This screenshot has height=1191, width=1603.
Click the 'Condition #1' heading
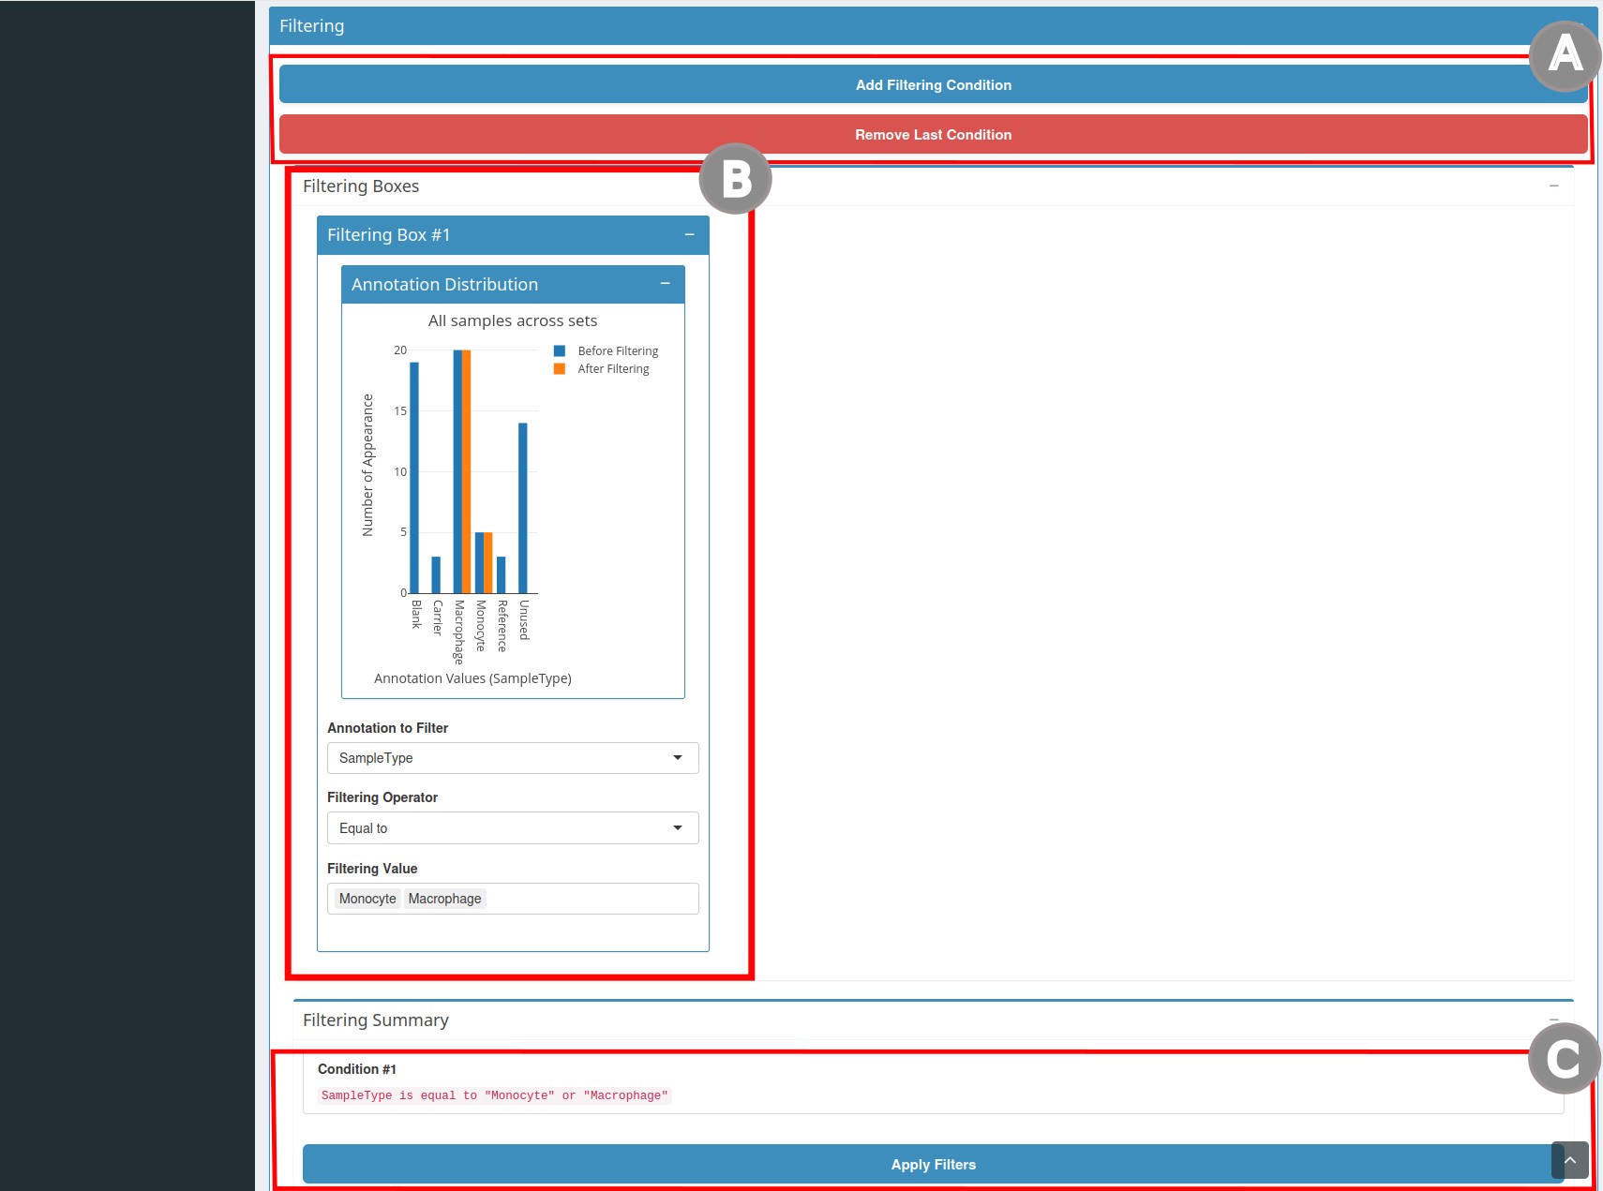coord(357,1069)
